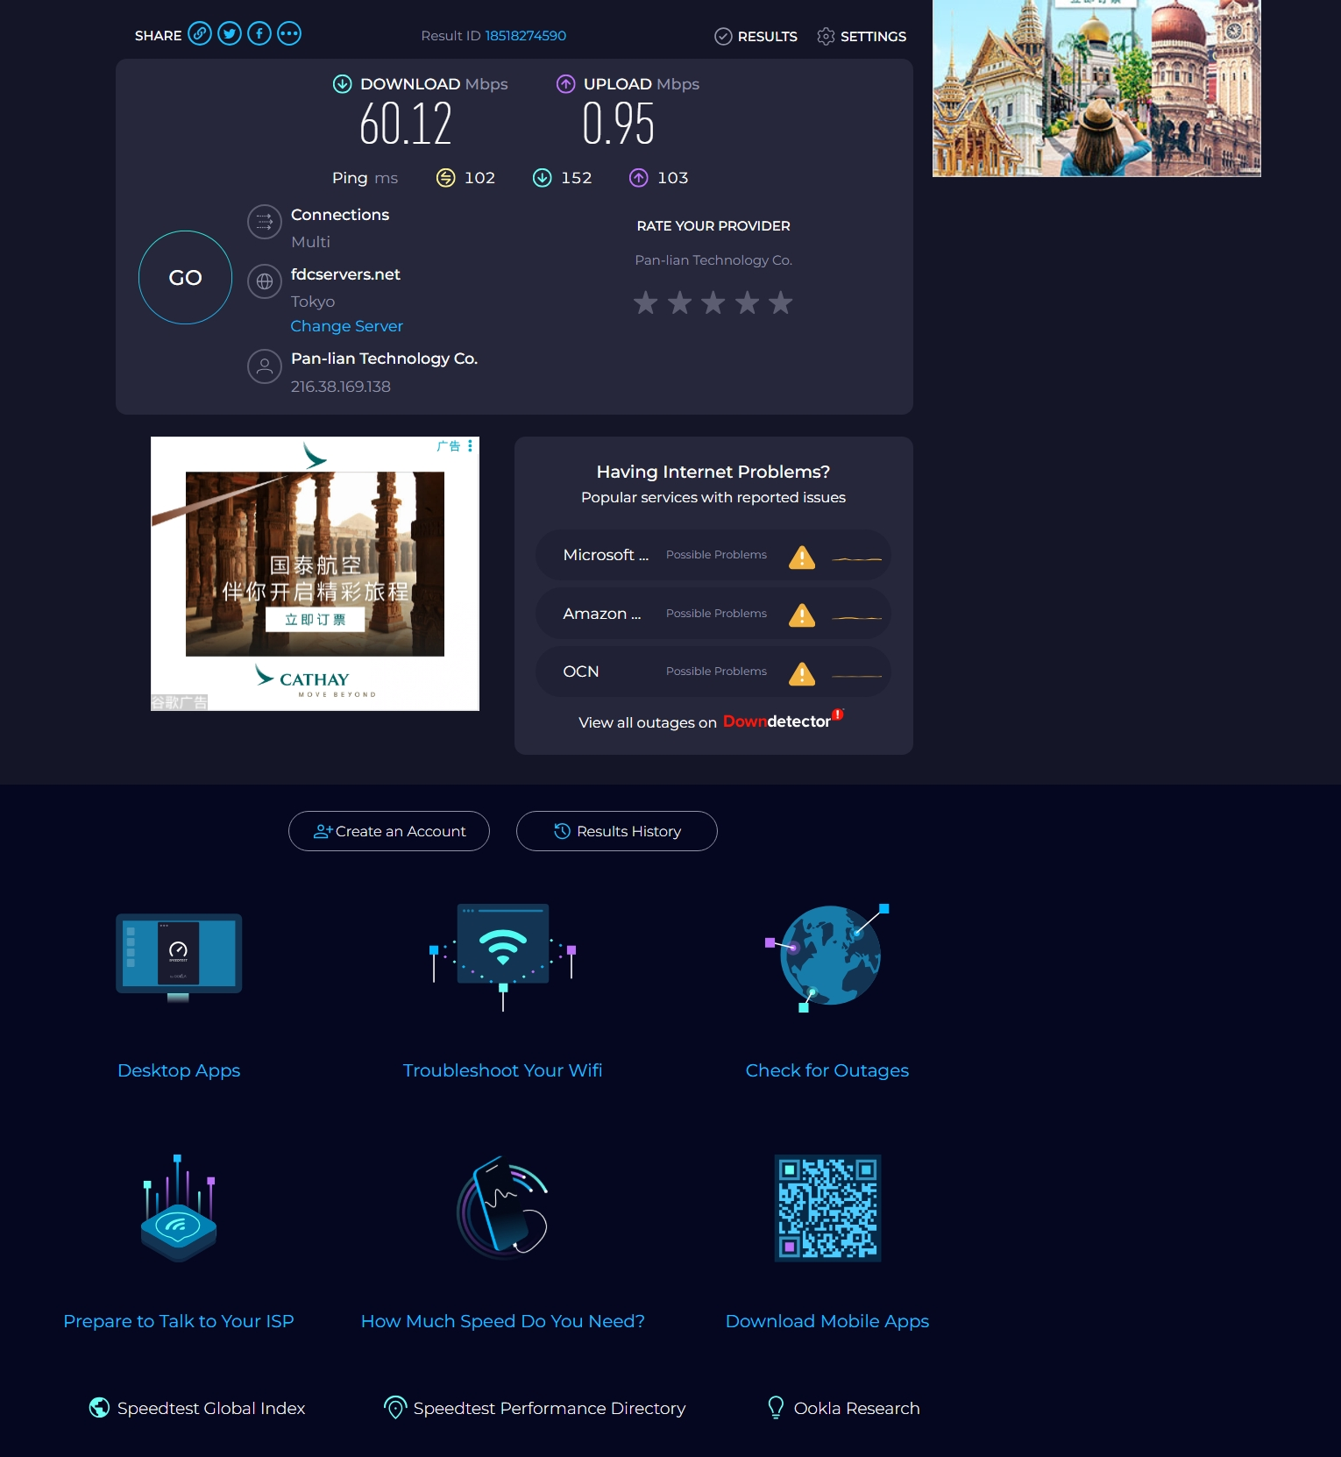Open Downdetector link
This screenshot has height=1457, width=1341.
click(782, 721)
